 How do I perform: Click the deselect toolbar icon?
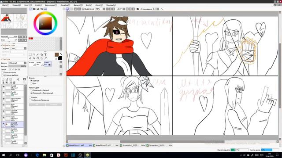75,9
